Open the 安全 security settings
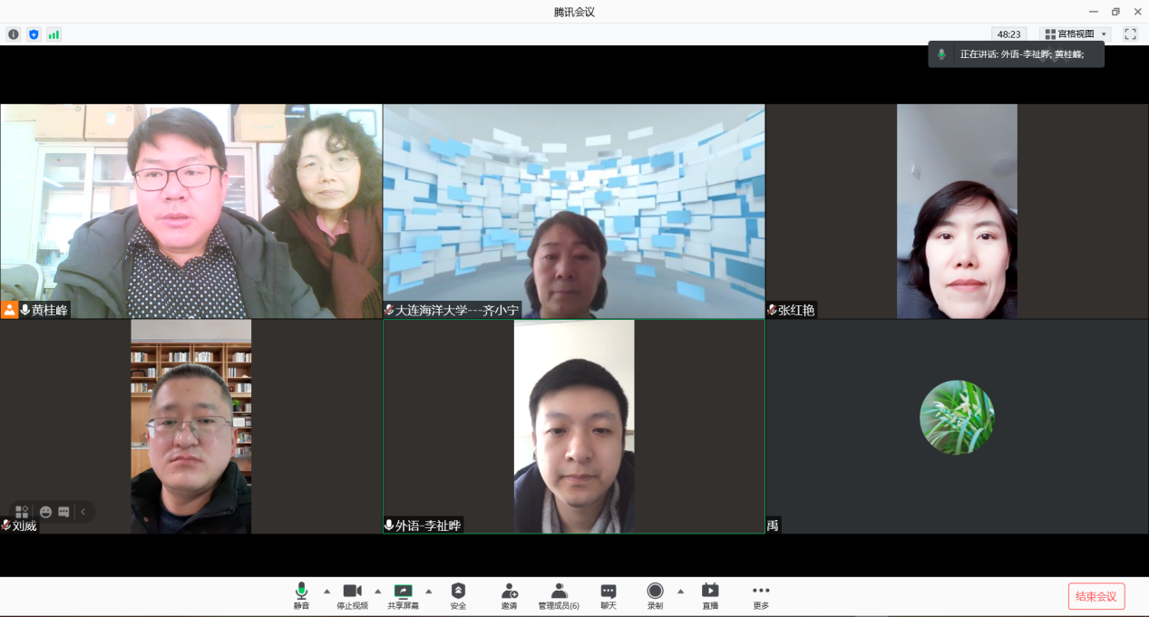The width and height of the screenshot is (1149, 617). click(458, 595)
